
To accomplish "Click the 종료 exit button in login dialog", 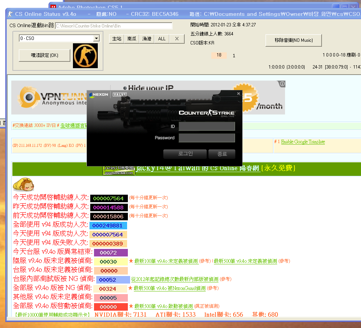I will [222, 154].
